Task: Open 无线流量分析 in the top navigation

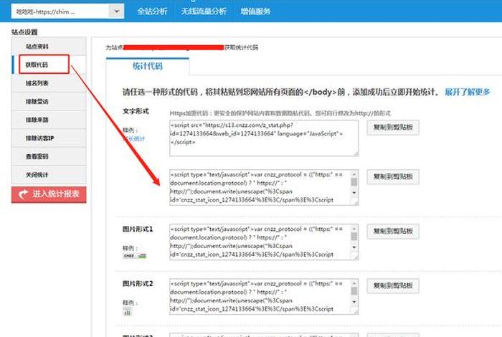Action: (x=204, y=11)
